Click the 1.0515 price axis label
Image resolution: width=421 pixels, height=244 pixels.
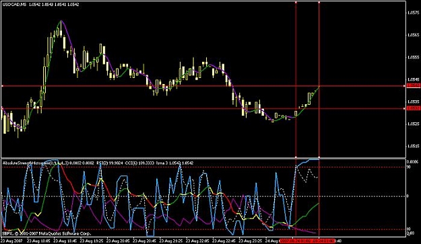click(x=413, y=147)
